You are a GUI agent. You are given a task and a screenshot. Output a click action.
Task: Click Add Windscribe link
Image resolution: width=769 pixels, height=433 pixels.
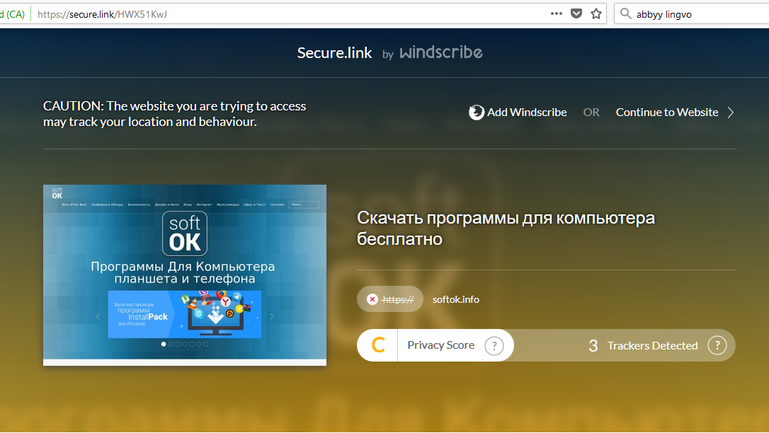[527, 112]
